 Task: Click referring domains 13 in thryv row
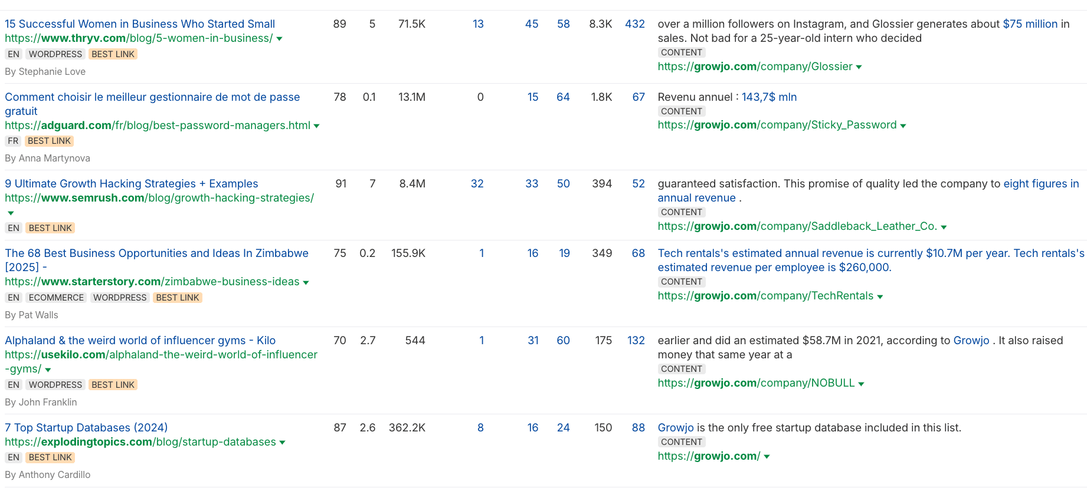(x=478, y=24)
